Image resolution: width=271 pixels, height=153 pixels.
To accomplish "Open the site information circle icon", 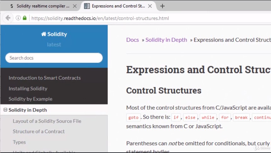I will 18,18.
